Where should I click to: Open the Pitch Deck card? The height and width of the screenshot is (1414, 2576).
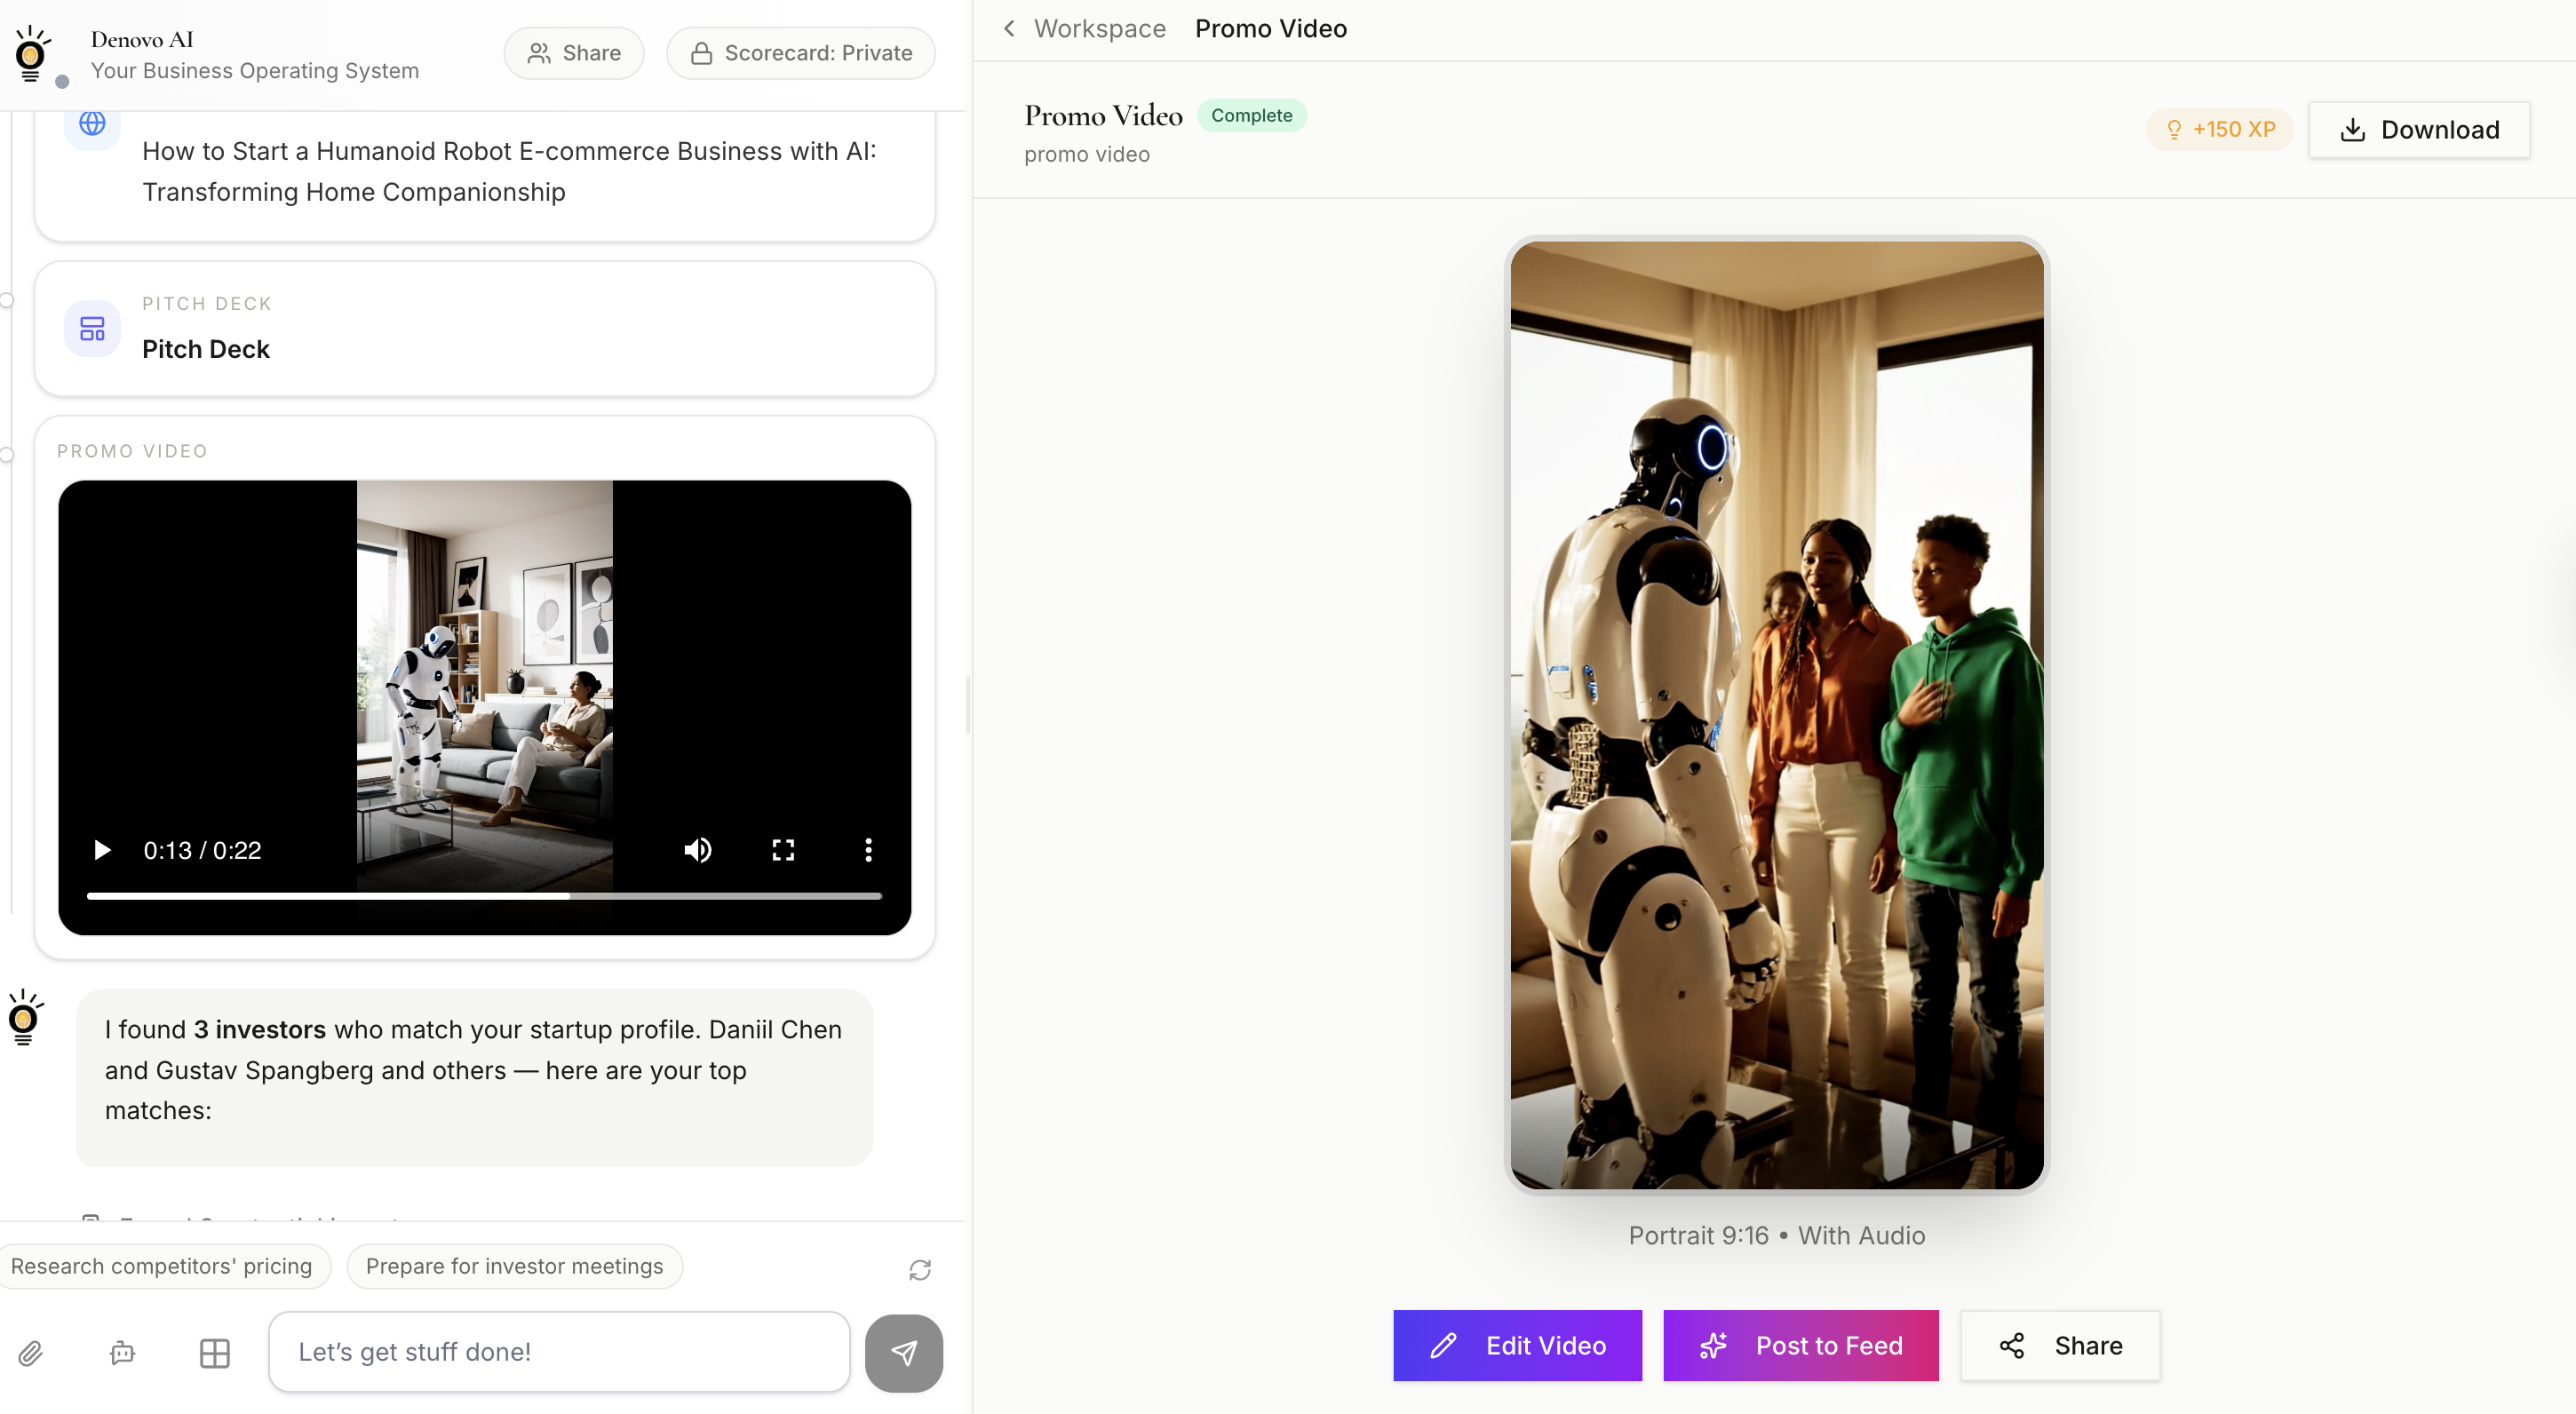(484, 329)
